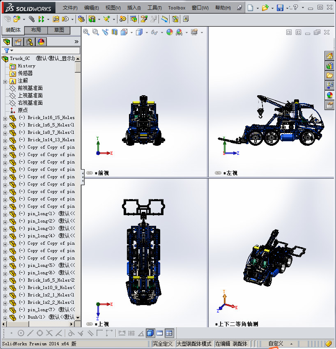Image resolution: width=336 pixels, height=349 pixels.
Task: Click the Bill of Materials icon
Action: click(133, 19)
